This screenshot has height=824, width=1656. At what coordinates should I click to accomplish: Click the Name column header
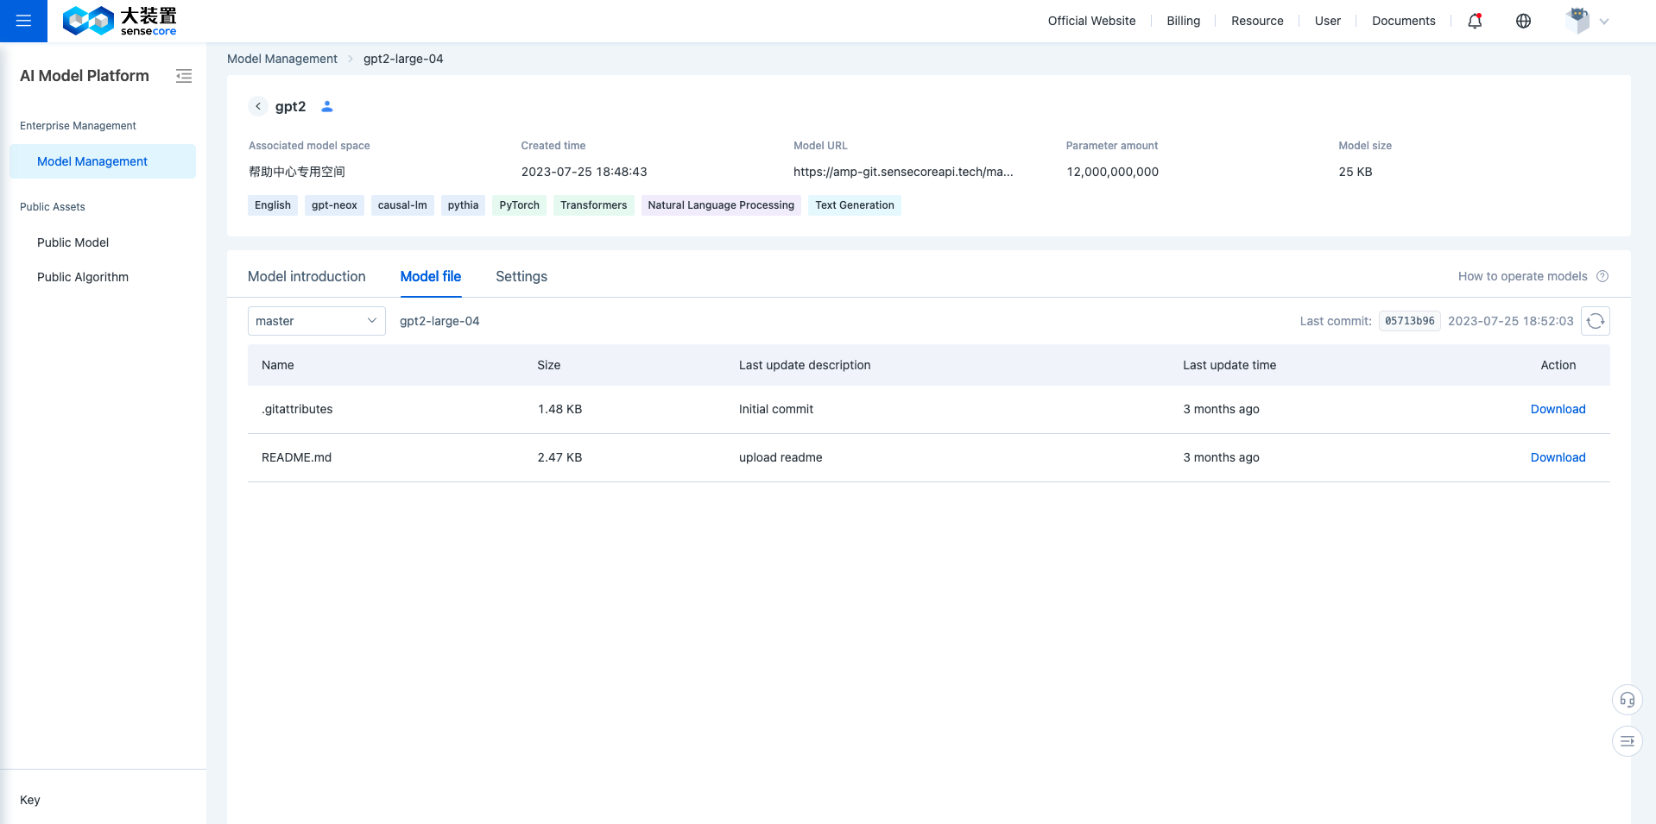[278, 365]
